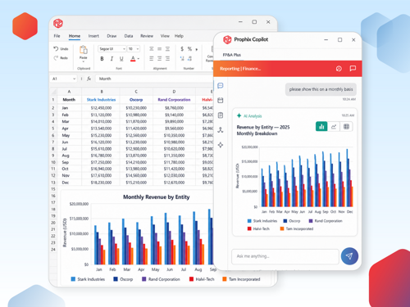Open the hierarchy nodes icon in Copilot sidebar

221,130
